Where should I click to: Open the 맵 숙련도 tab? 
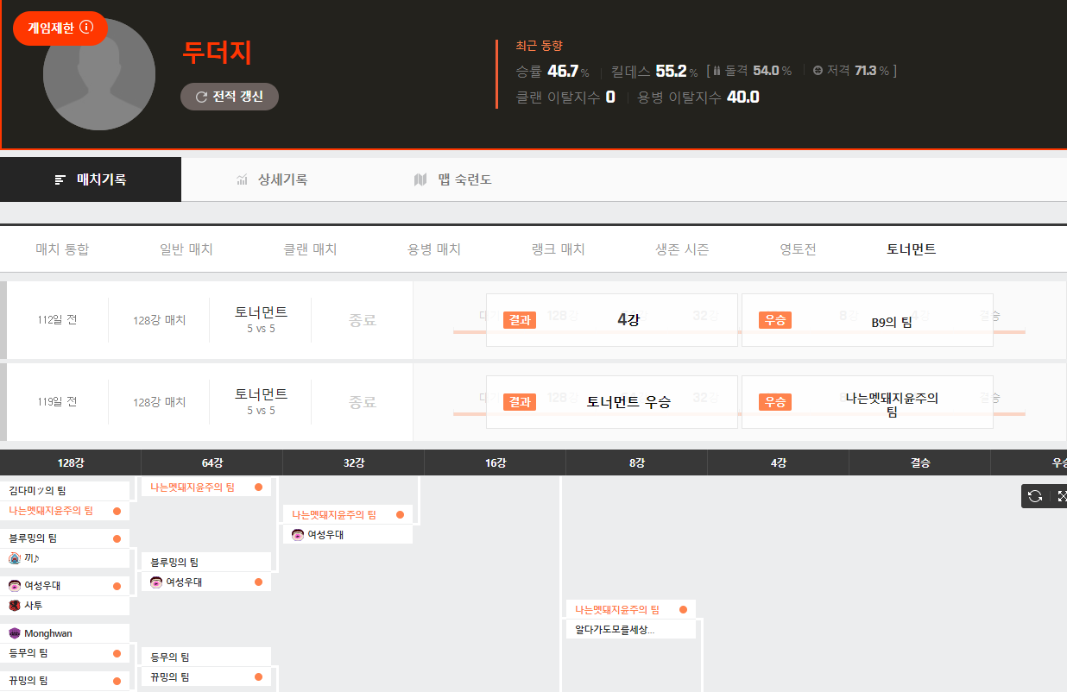tap(453, 179)
